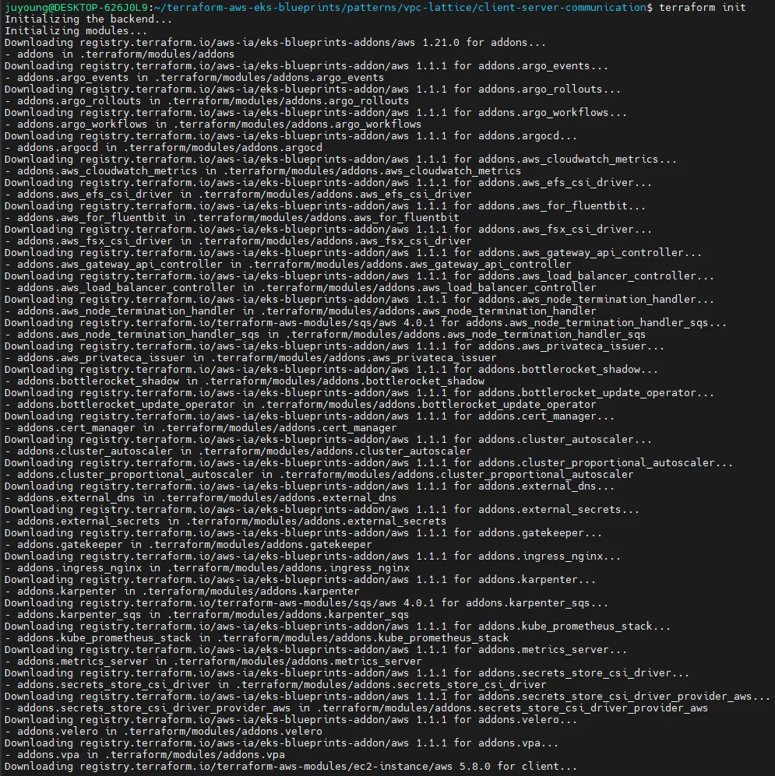This screenshot has width=775, height=776.
Task: Click the '- addons.secrets_store_csi_driver in' line
Action: pos(275,684)
